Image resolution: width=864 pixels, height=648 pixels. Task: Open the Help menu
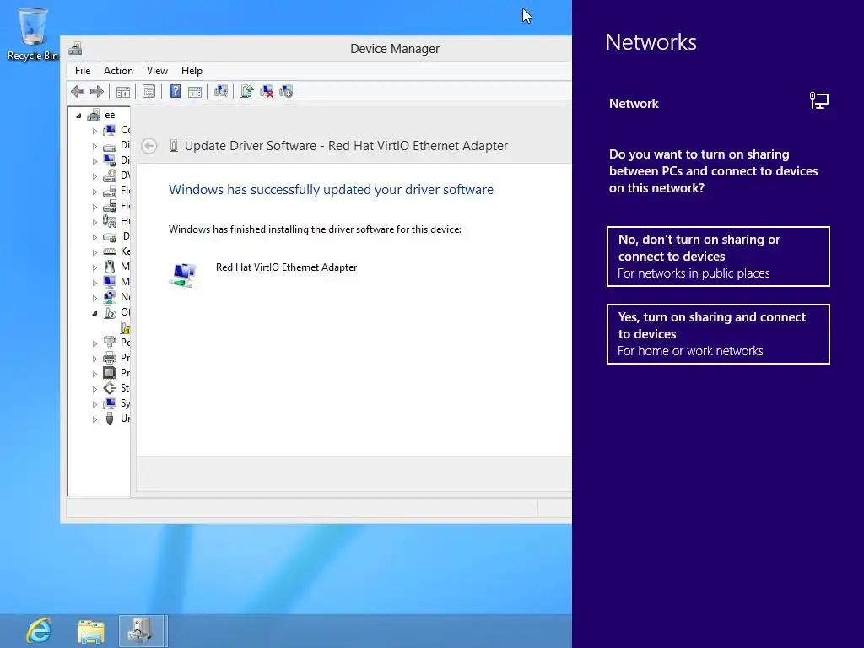[192, 71]
